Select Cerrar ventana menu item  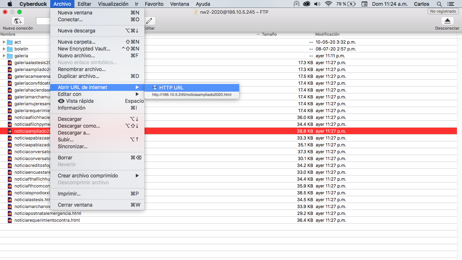[x=97, y=205]
